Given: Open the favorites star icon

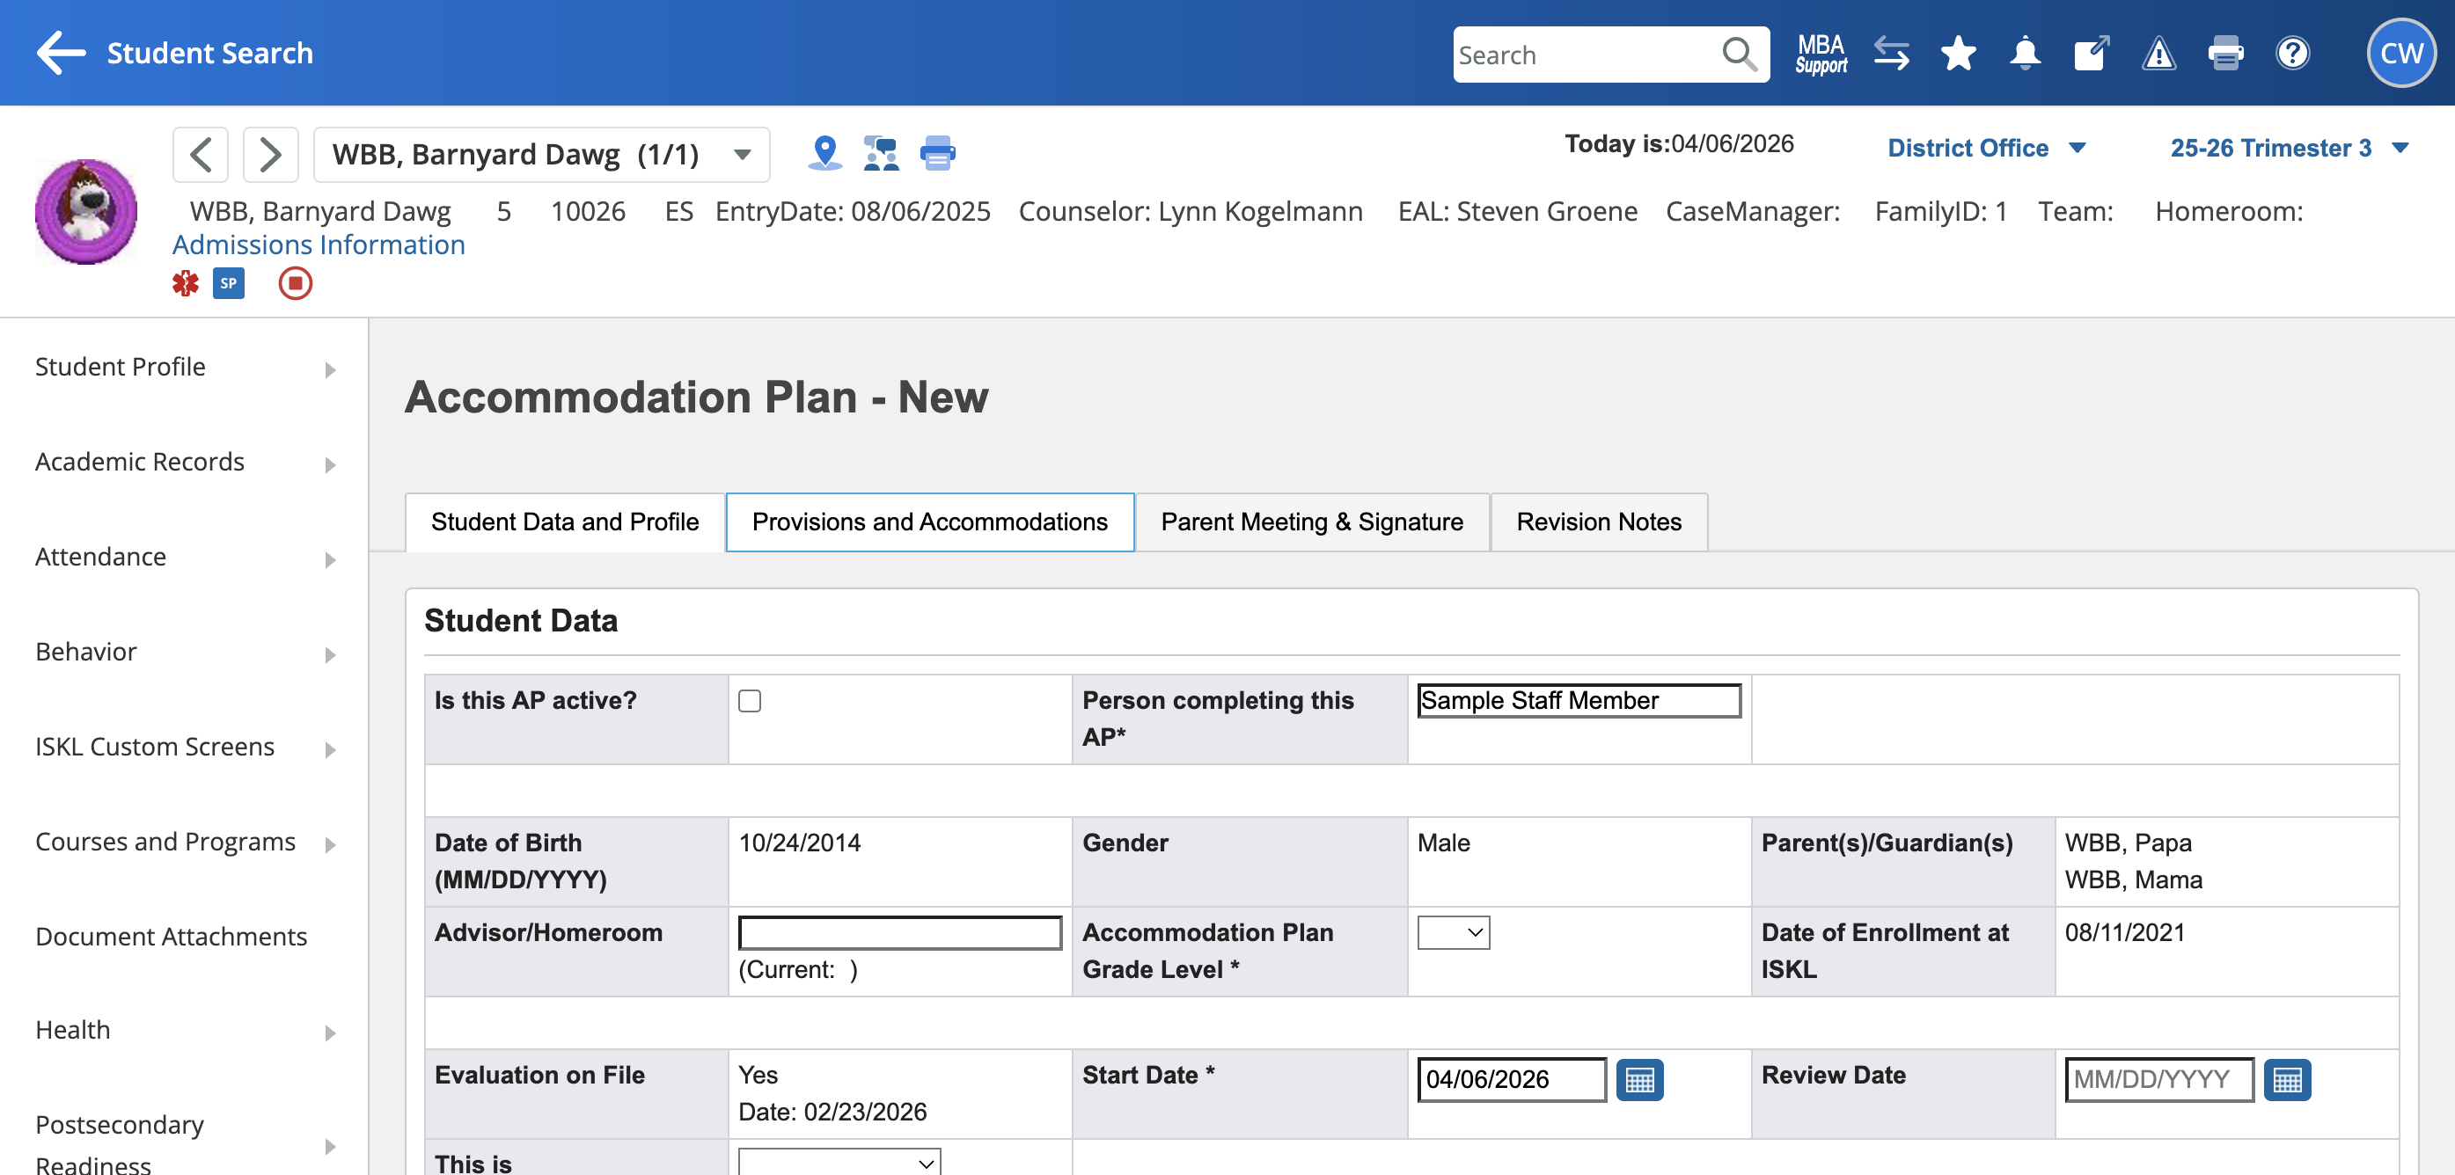Looking at the screenshot, I should (x=1958, y=55).
